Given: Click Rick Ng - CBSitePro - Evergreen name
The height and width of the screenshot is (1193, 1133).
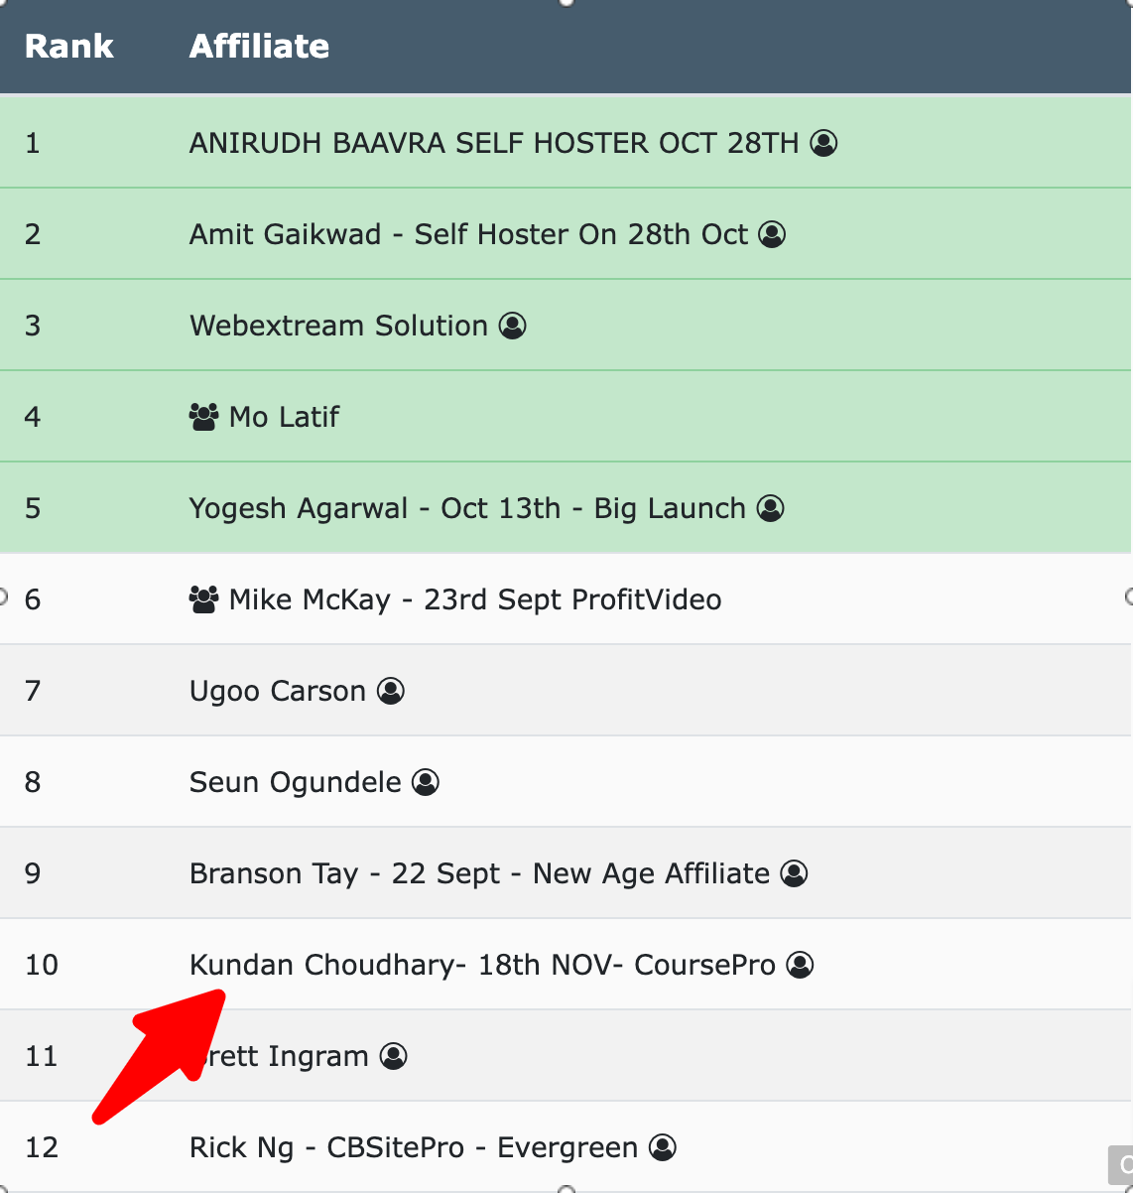Looking at the screenshot, I should [x=414, y=1148].
